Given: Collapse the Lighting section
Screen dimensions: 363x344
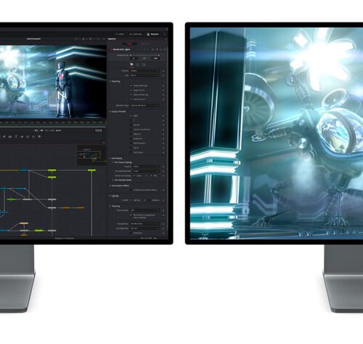Looking at the screenshot, I should (x=114, y=196).
